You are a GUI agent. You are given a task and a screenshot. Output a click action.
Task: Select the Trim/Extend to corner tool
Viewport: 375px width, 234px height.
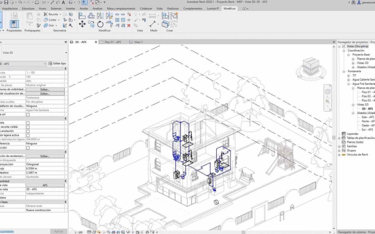coord(109,24)
